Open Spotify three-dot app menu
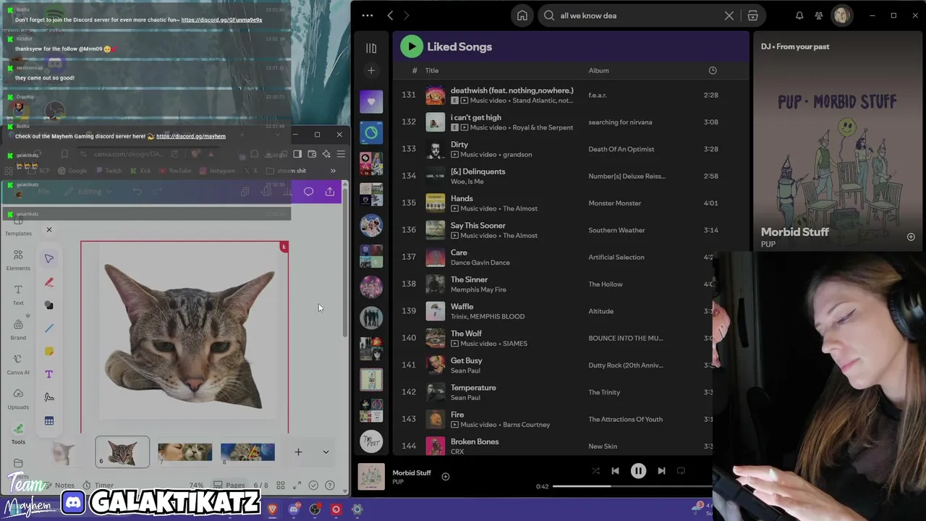Viewport: 926px width, 521px height. (x=368, y=15)
